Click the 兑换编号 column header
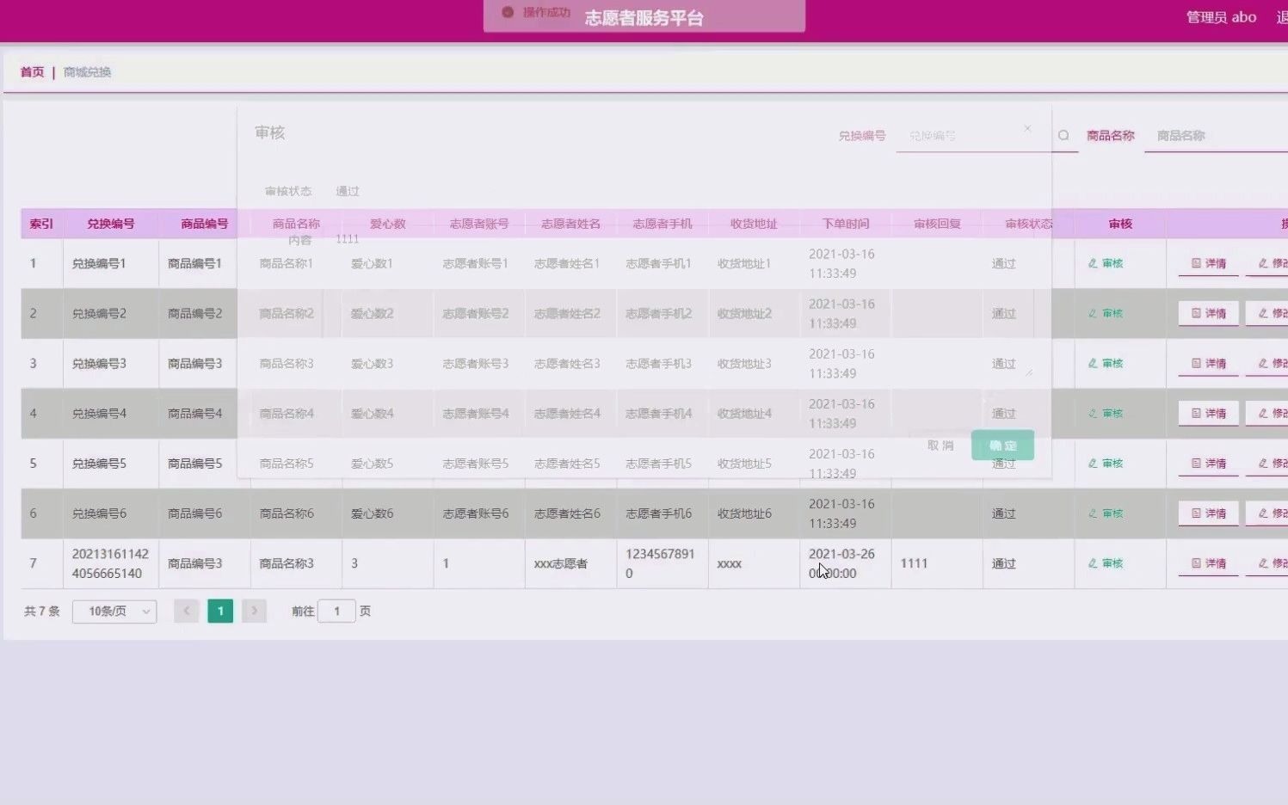 (x=110, y=224)
